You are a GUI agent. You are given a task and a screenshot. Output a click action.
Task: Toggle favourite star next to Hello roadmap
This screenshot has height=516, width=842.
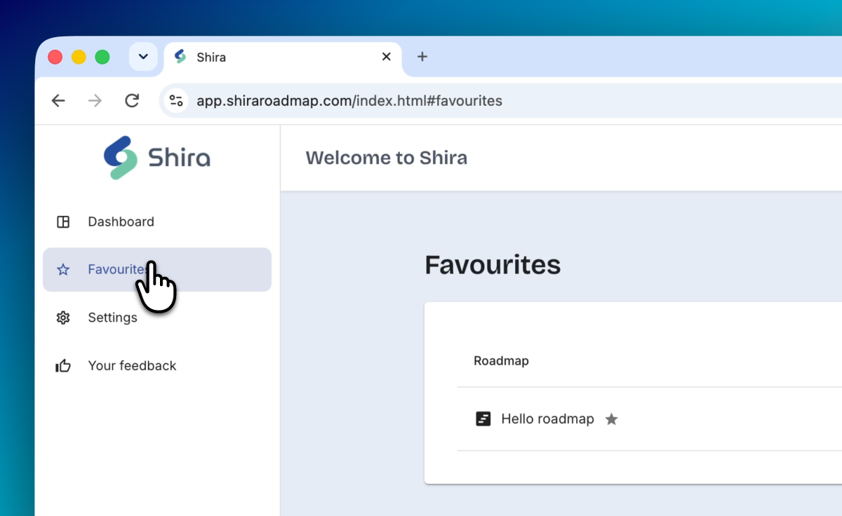pos(612,419)
